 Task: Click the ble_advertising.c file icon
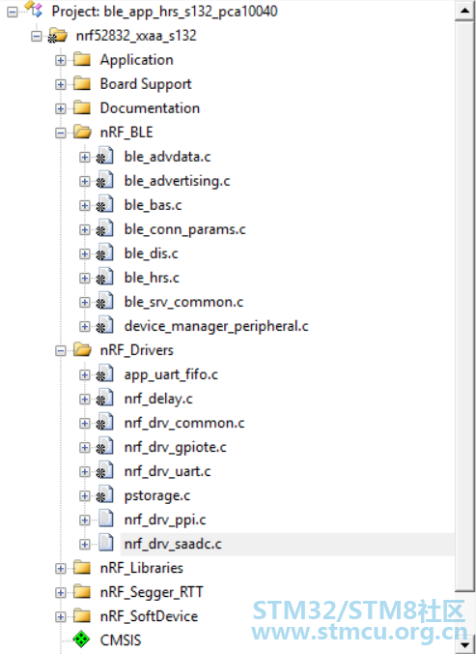105,180
